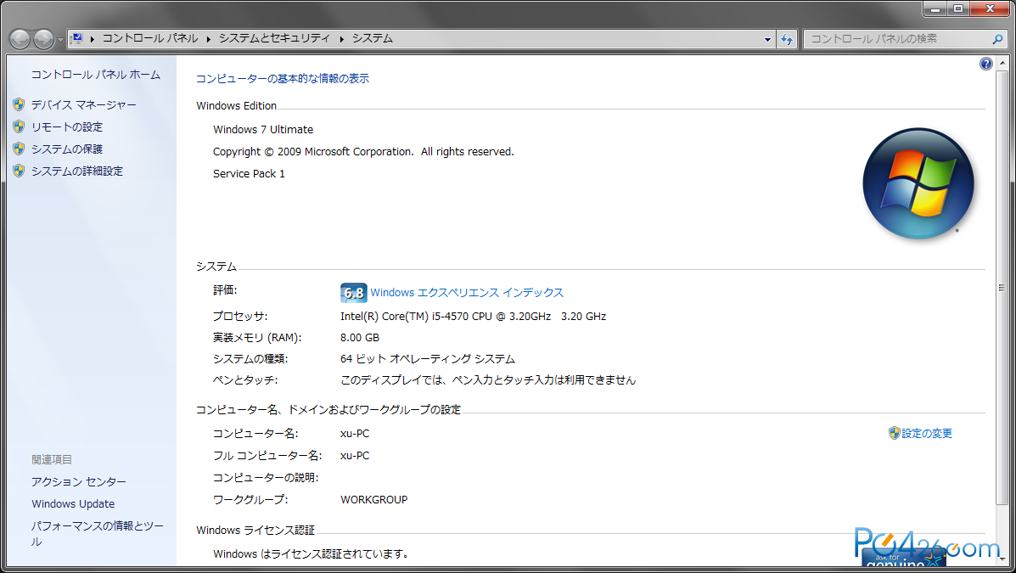Click the shield icon beside システムの詳細設定
This screenshot has width=1016, height=573.
click(19, 171)
